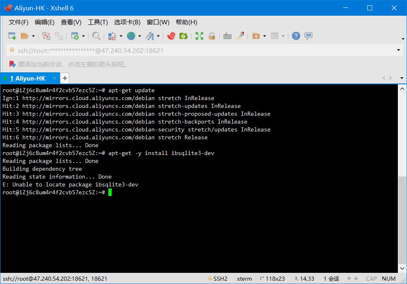
Task: Click the 'Building dependency tree' line
Action: tap(42, 169)
